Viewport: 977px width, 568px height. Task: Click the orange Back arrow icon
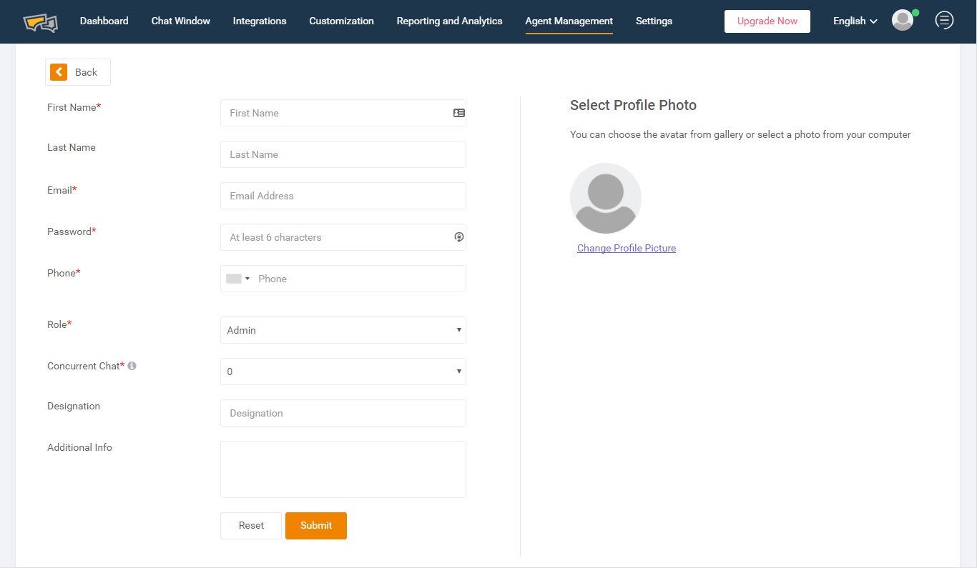tap(59, 72)
